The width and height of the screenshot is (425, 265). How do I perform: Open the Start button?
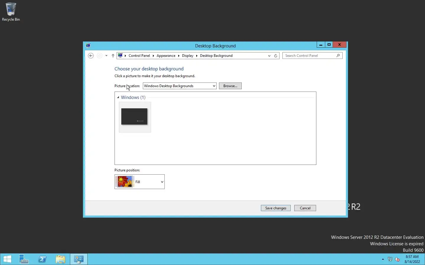point(7,259)
